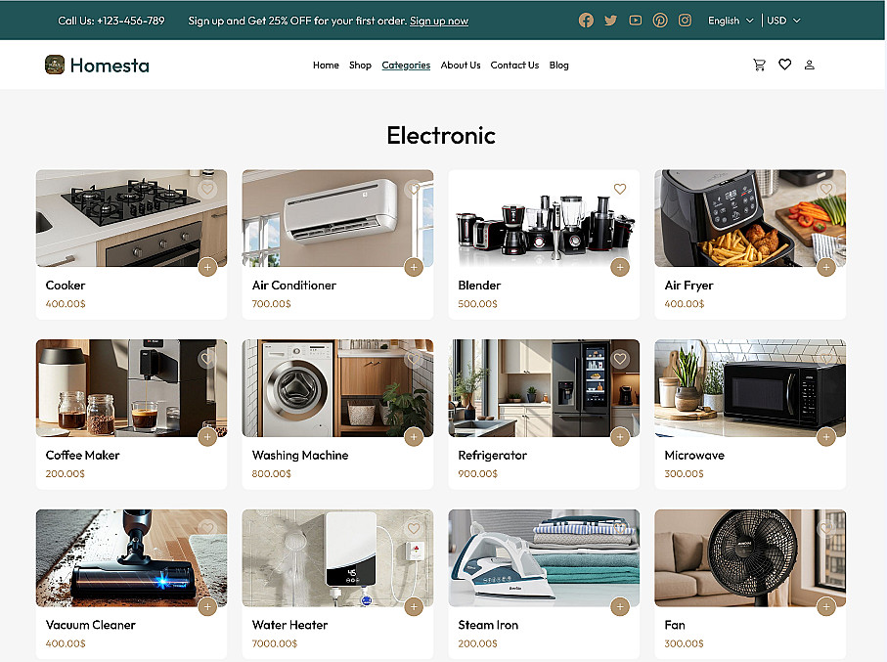This screenshot has height=662, width=887.
Task: Open the Contact Us page
Action: [x=514, y=66]
